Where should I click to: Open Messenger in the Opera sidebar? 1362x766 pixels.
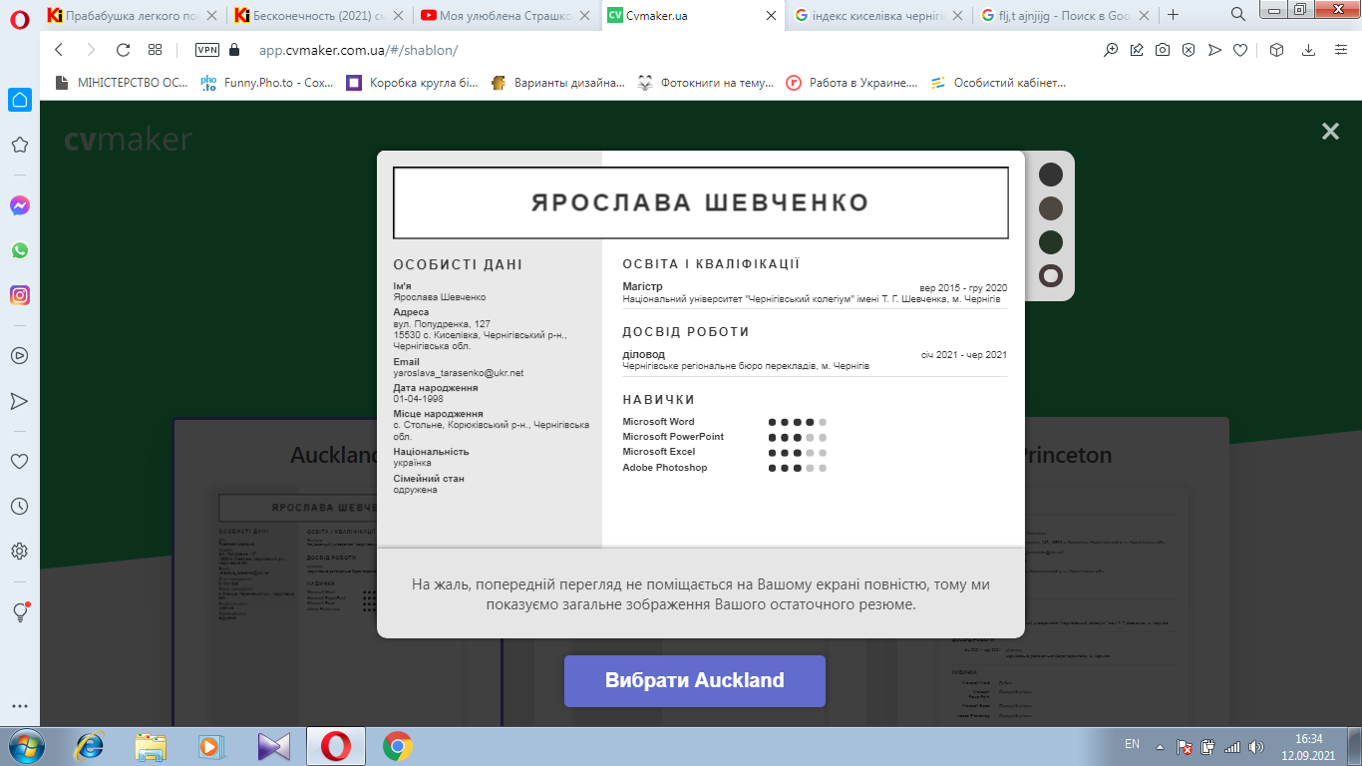coord(19,205)
